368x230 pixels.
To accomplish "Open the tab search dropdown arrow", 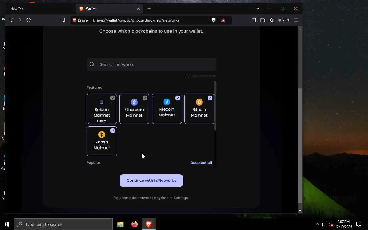I will [258, 9].
